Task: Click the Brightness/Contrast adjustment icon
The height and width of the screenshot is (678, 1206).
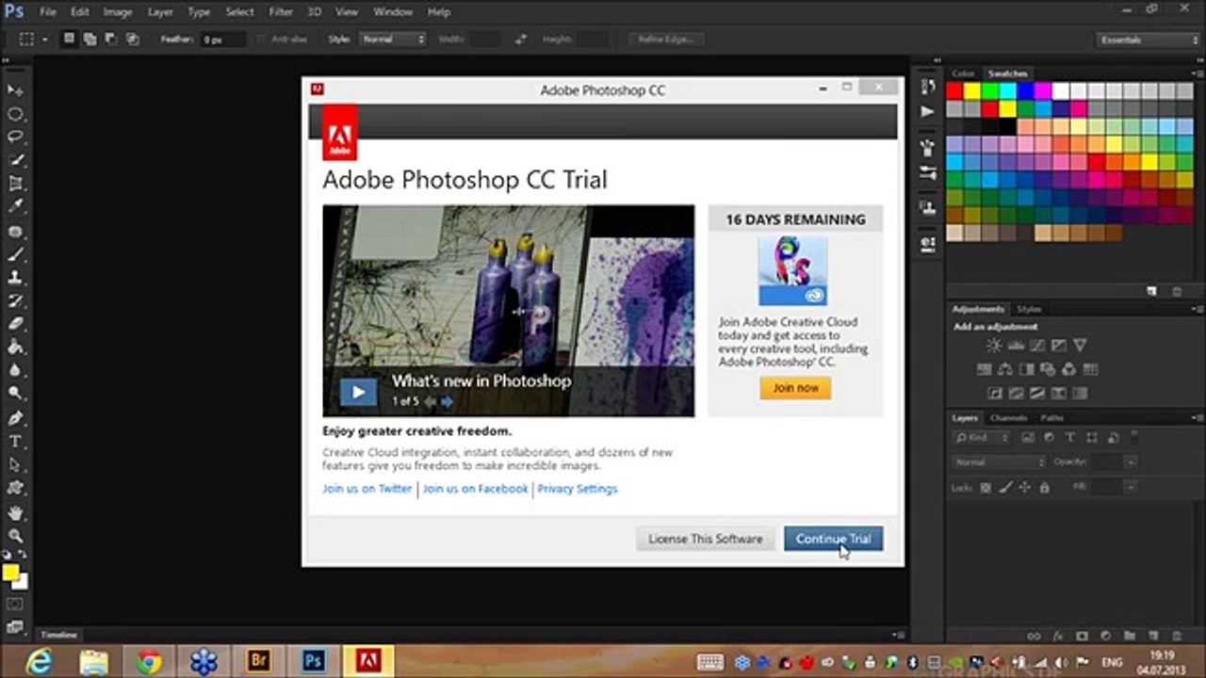Action: [994, 346]
